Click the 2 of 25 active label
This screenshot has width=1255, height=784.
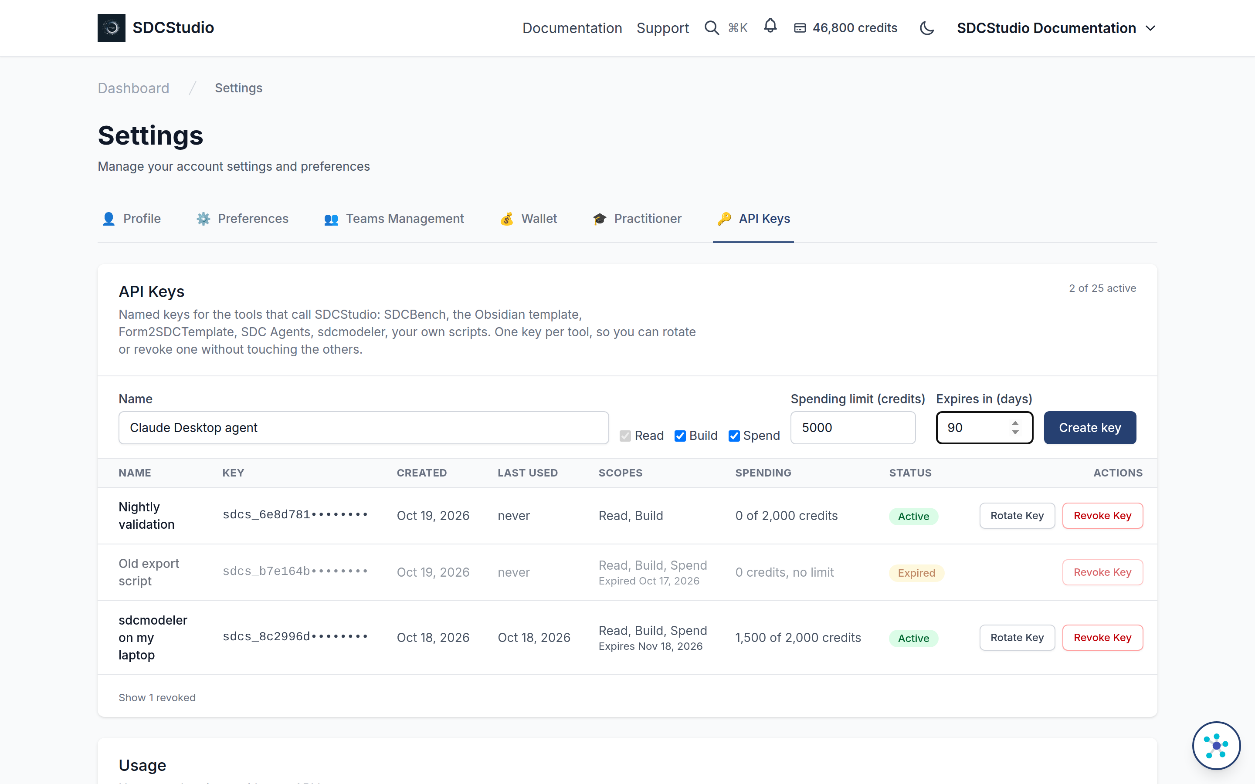(x=1102, y=288)
